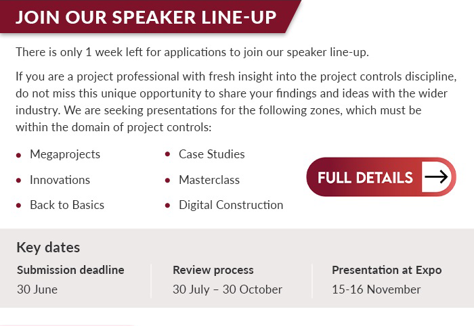Click the Submission deadline label
The width and height of the screenshot is (474, 326).
(x=70, y=270)
